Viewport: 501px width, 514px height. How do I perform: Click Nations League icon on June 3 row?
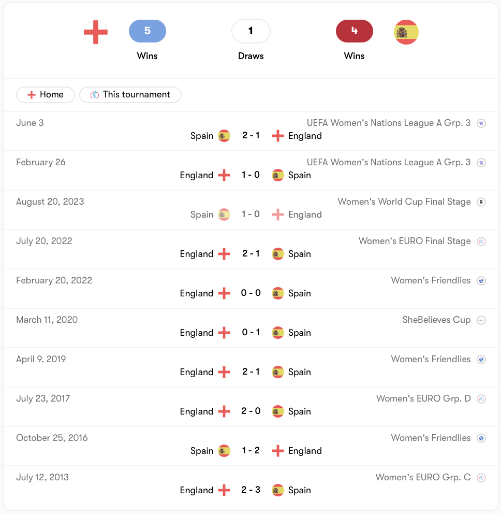(x=481, y=123)
